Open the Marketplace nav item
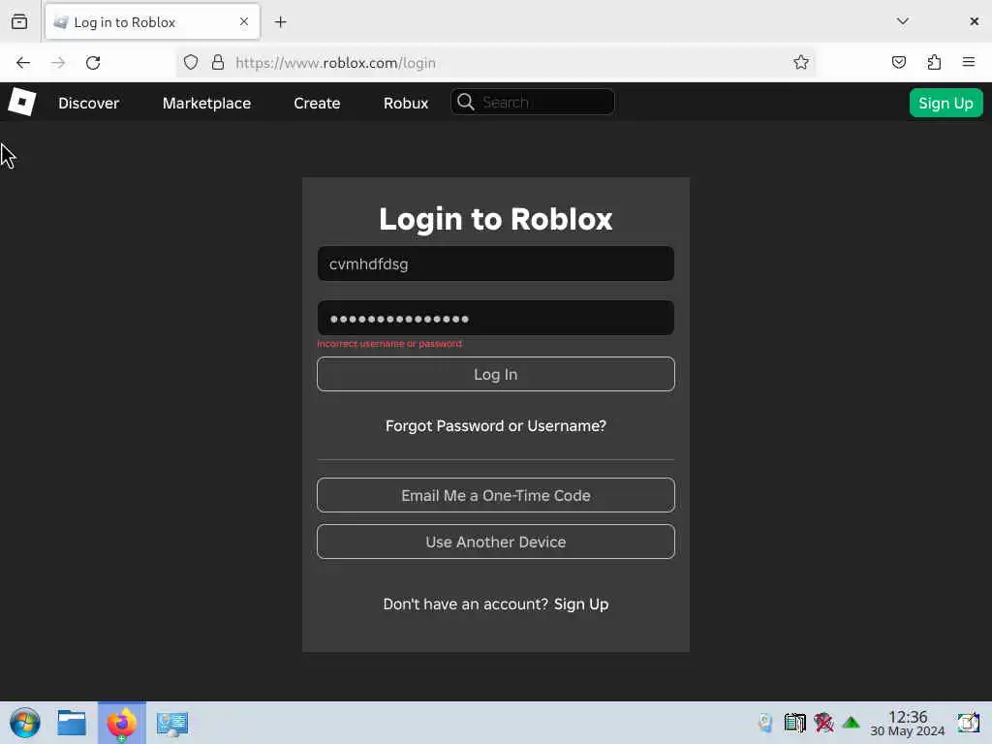This screenshot has height=744, width=992. 207,103
